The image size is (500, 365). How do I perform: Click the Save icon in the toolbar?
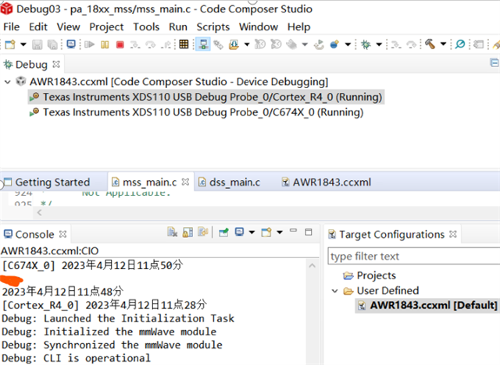(x=37, y=44)
